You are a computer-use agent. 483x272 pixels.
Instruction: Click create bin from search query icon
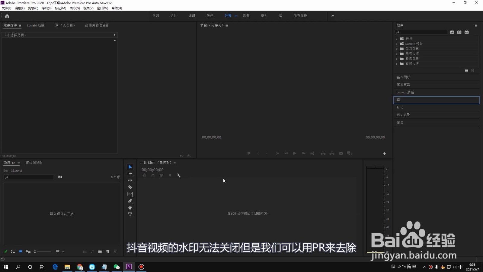tap(60, 177)
